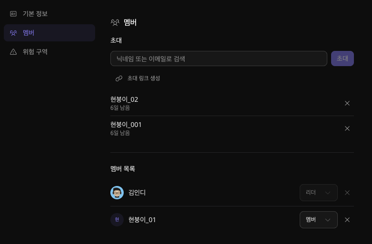This screenshot has width=372, height=244.
Task: Focus the nickname or email search field
Action: coord(219,59)
